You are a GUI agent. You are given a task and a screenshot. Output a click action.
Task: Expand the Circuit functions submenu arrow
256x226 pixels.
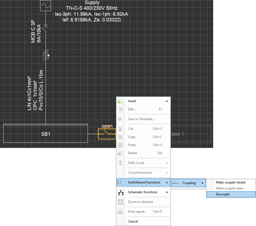pos(167,173)
